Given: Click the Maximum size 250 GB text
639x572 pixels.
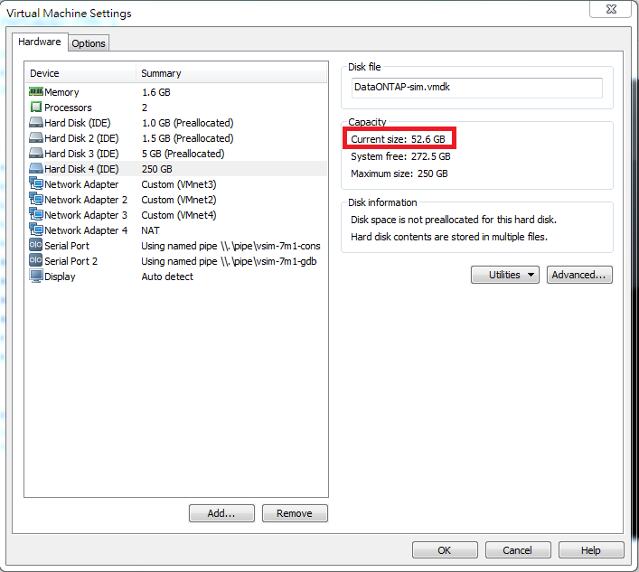Looking at the screenshot, I should [x=399, y=174].
